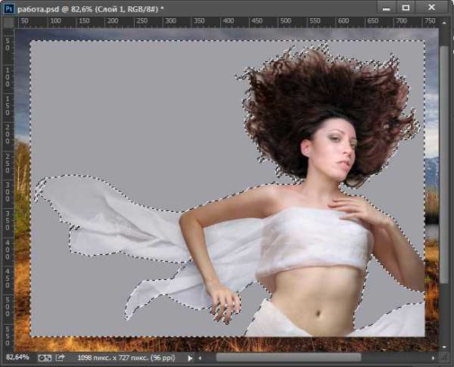Click the 82,64% zoom level field

click(x=18, y=356)
